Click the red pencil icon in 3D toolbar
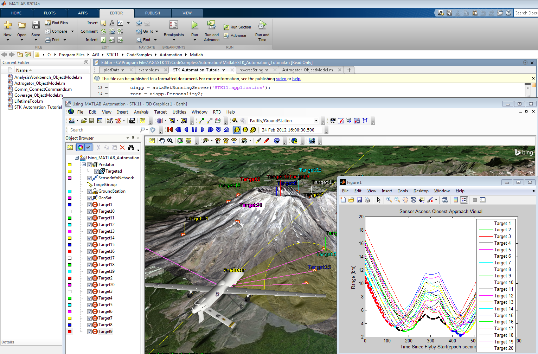538x354 pixels. click(267, 141)
